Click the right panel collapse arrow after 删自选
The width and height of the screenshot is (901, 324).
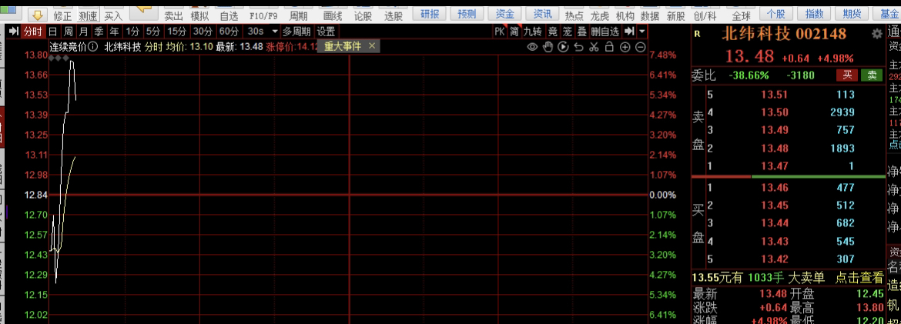(x=629, y=31)
